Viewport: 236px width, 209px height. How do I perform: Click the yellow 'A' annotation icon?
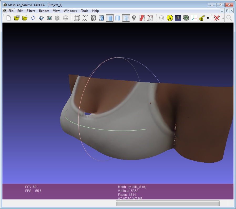[170, 18]
